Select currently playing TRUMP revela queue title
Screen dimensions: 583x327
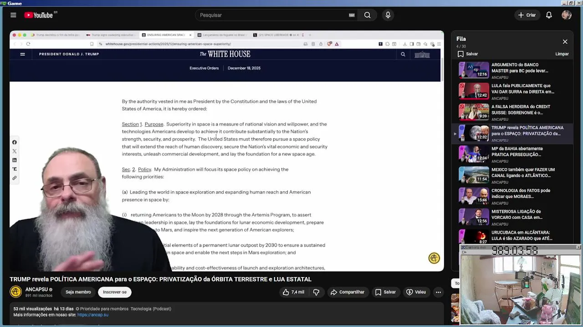(x=527, y=131)
